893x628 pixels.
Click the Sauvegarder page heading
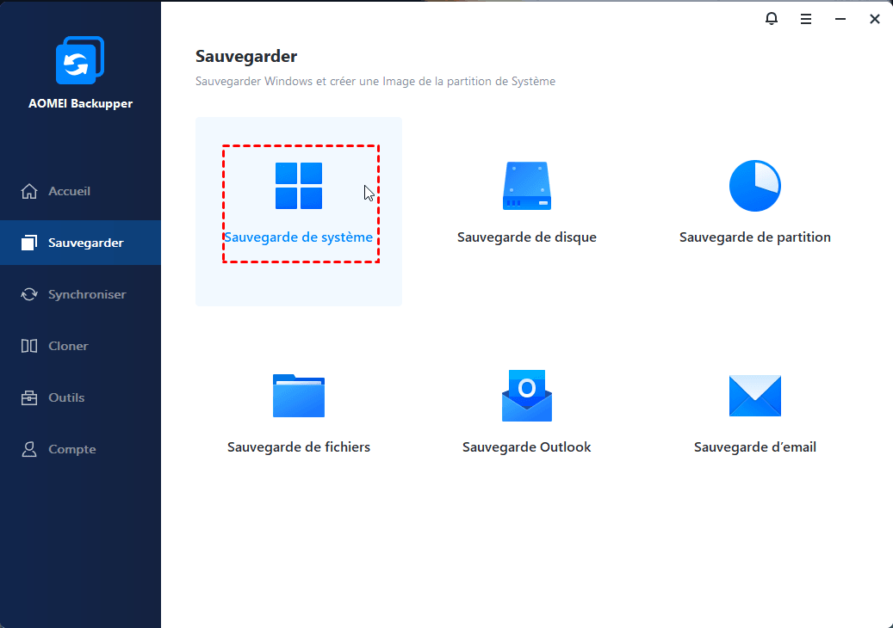click(246, 56)
